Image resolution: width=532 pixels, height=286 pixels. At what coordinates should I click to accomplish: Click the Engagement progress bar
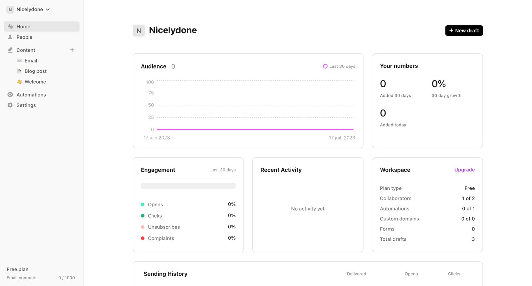click(x=188, y=186)
